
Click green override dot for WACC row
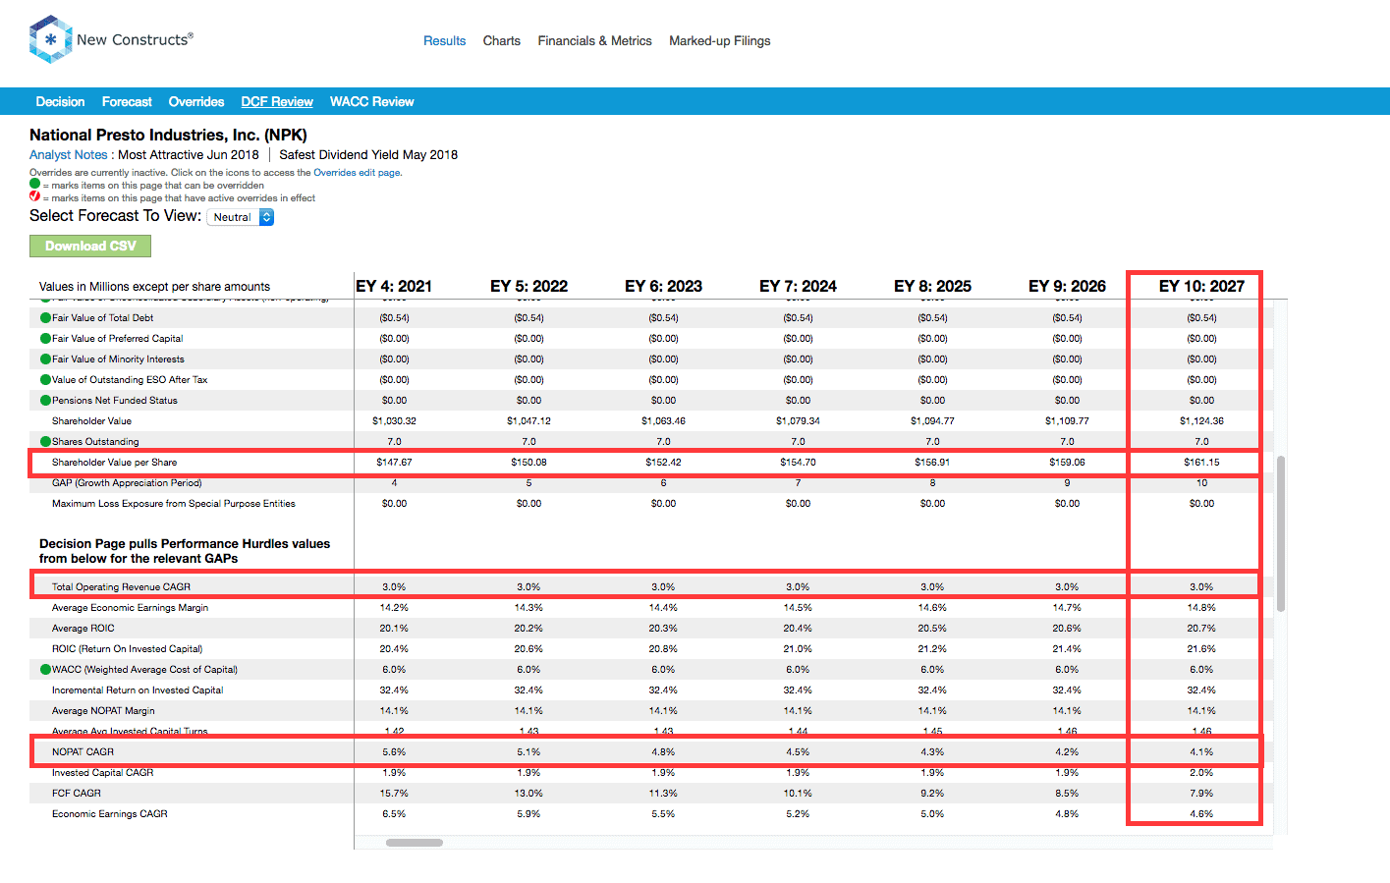tap(45, 669)
